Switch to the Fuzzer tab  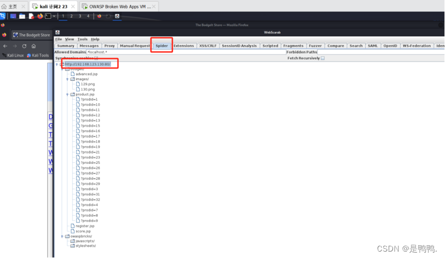pos(315,45)
